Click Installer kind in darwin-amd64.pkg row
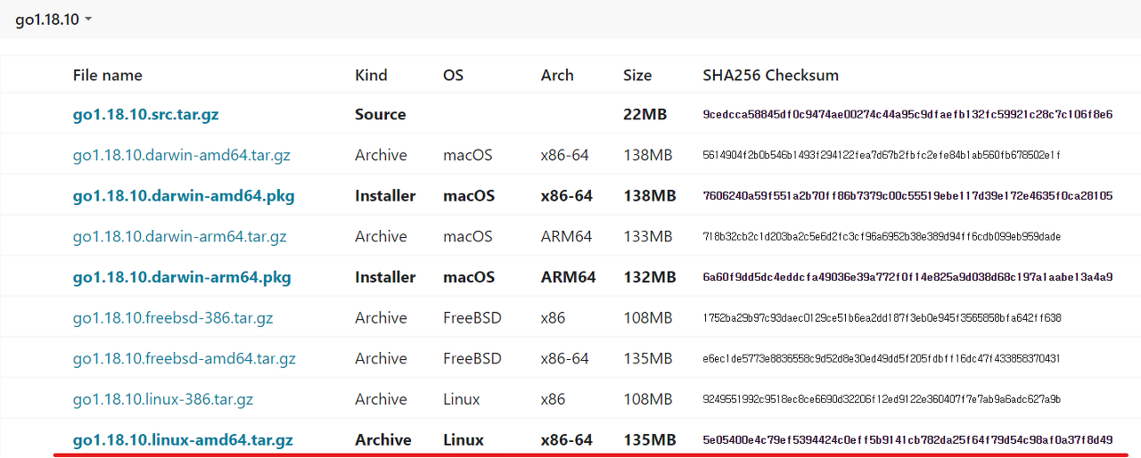 tap(385, 195)
